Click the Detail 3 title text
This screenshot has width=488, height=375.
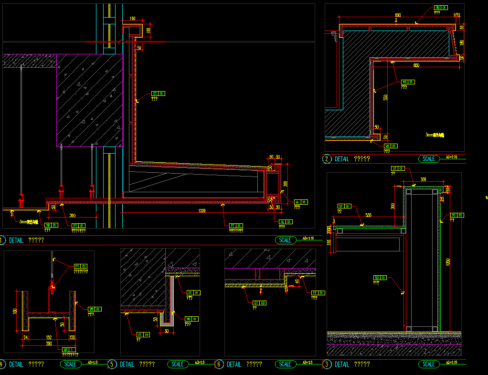click(x=352, y=364)
